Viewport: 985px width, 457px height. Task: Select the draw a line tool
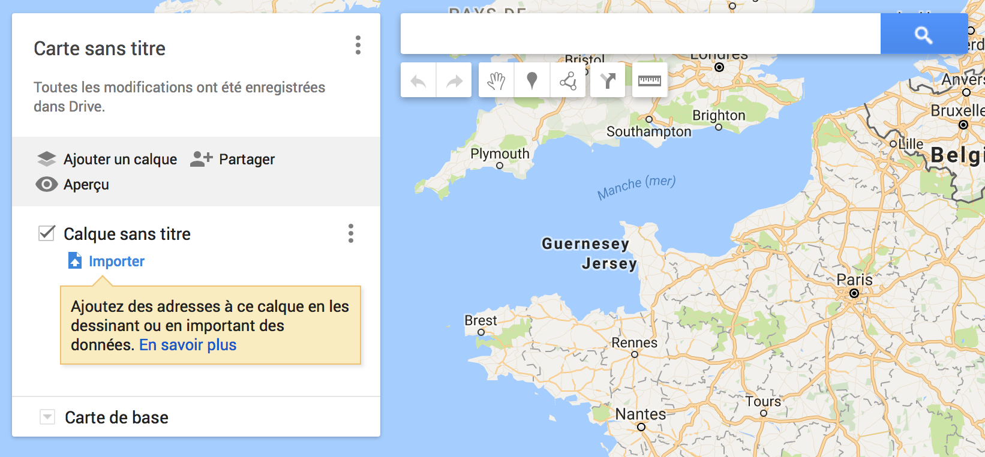coord(567,80)
